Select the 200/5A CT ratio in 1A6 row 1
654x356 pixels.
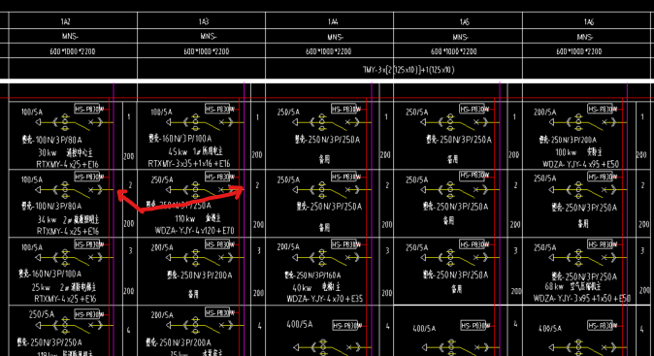[545, 113]
